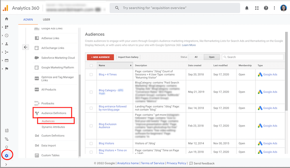The height and width of the screenshot is (168, 290).
Task: Click the + NEW AUDIENCE button
Action: pos(100,57)
